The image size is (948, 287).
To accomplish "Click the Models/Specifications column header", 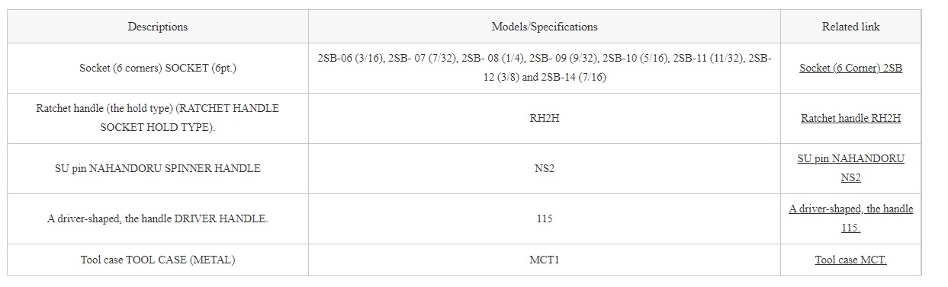I will (545, 27).
